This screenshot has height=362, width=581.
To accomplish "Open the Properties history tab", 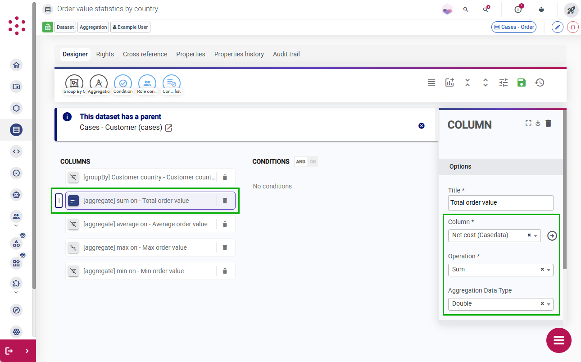I will click(239, 54).
